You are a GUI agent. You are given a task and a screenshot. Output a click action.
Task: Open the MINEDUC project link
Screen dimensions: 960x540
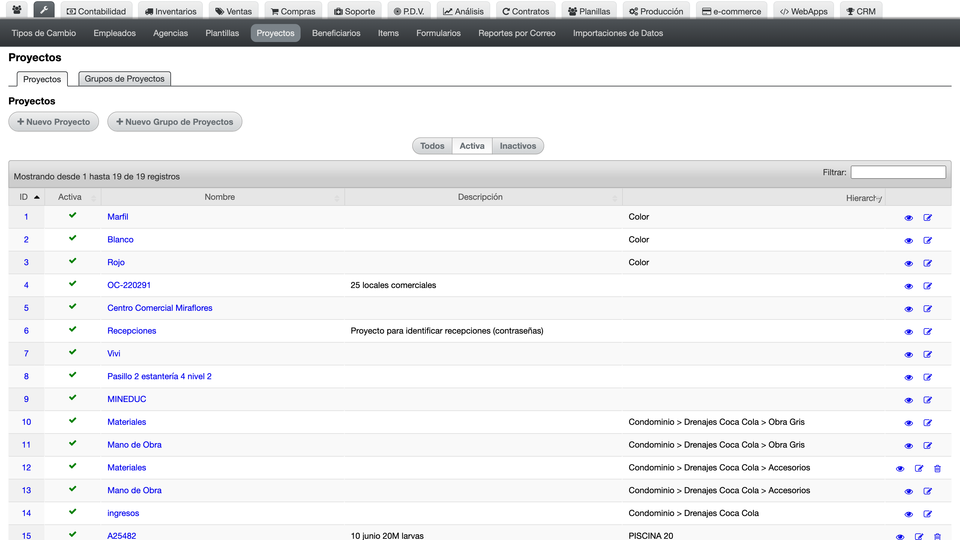127,399
